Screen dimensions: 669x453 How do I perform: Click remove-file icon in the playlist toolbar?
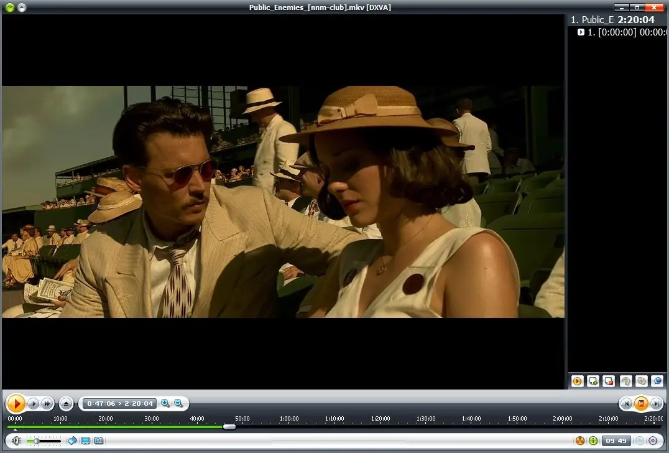pos(609,381)
